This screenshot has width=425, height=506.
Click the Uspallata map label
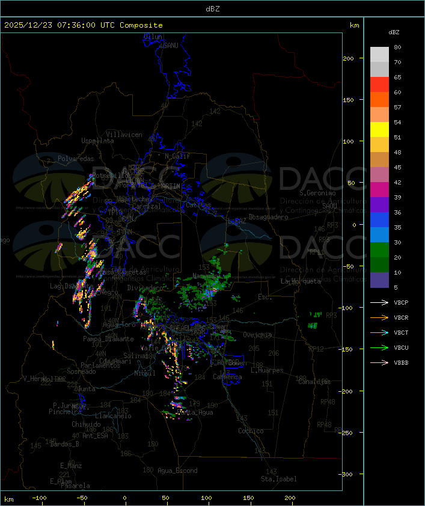click(97, 141)
